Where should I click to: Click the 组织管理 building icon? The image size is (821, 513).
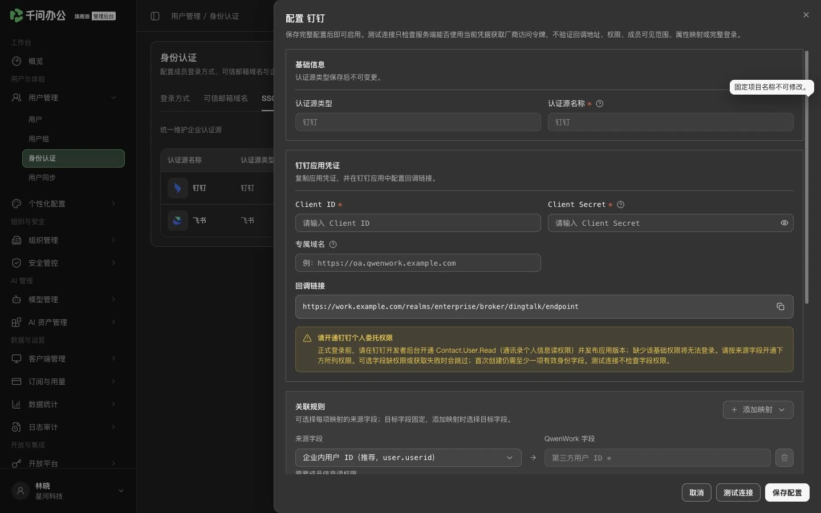17,240
